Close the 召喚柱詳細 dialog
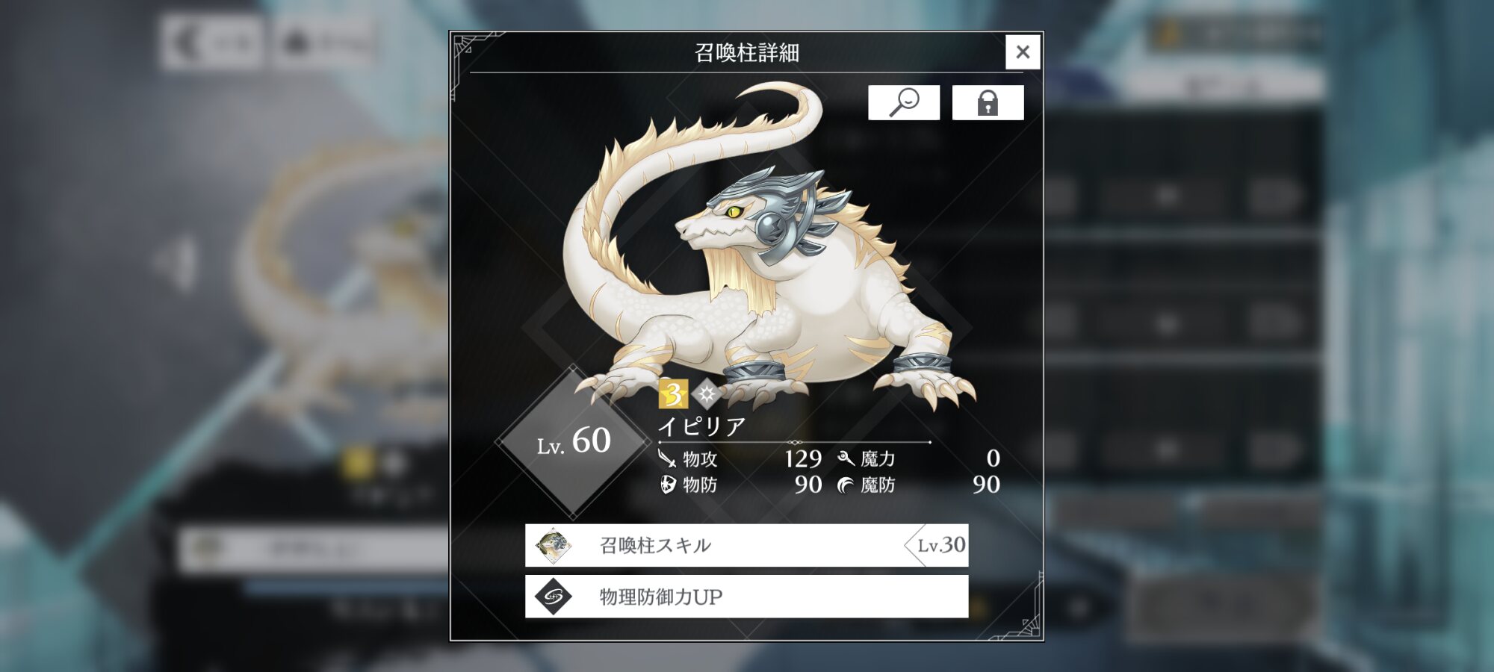The image size is (1494, 672). point(1023,52)
